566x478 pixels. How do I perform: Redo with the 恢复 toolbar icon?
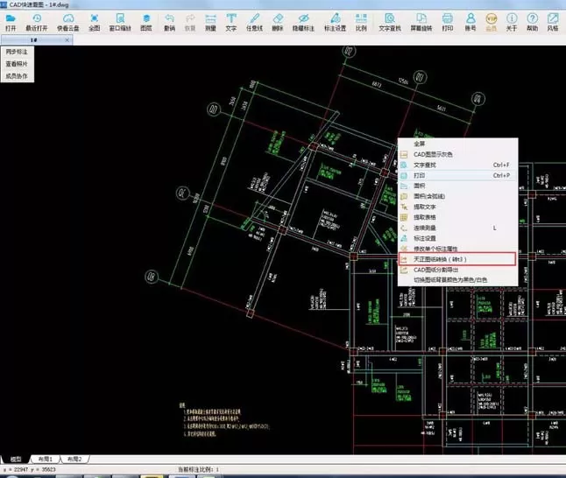tap(190, 22)
